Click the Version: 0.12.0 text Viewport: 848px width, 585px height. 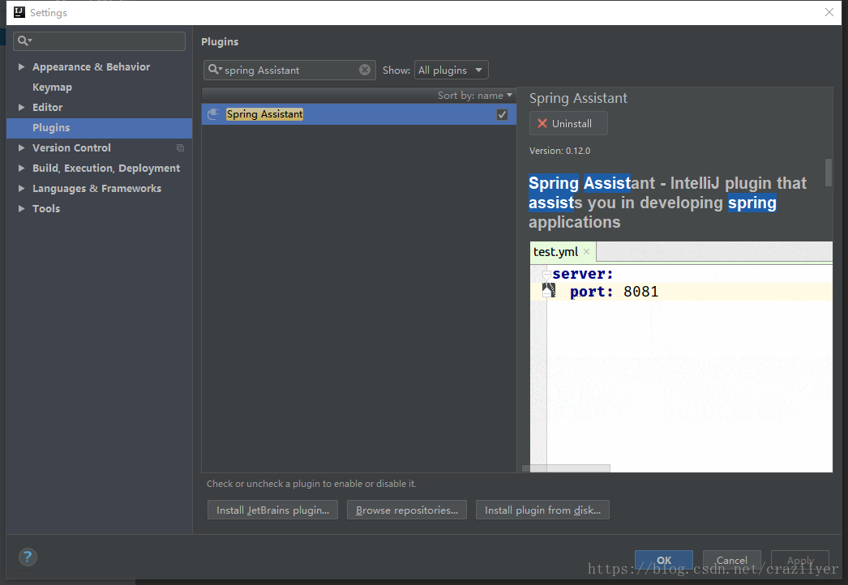(x=559, y=151)
